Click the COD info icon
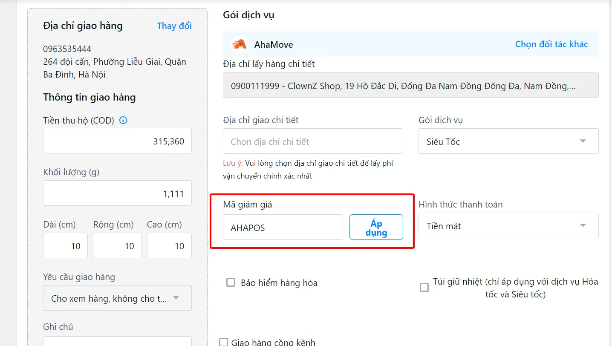This screenshot has width=612, height=346. pos(123,121)
